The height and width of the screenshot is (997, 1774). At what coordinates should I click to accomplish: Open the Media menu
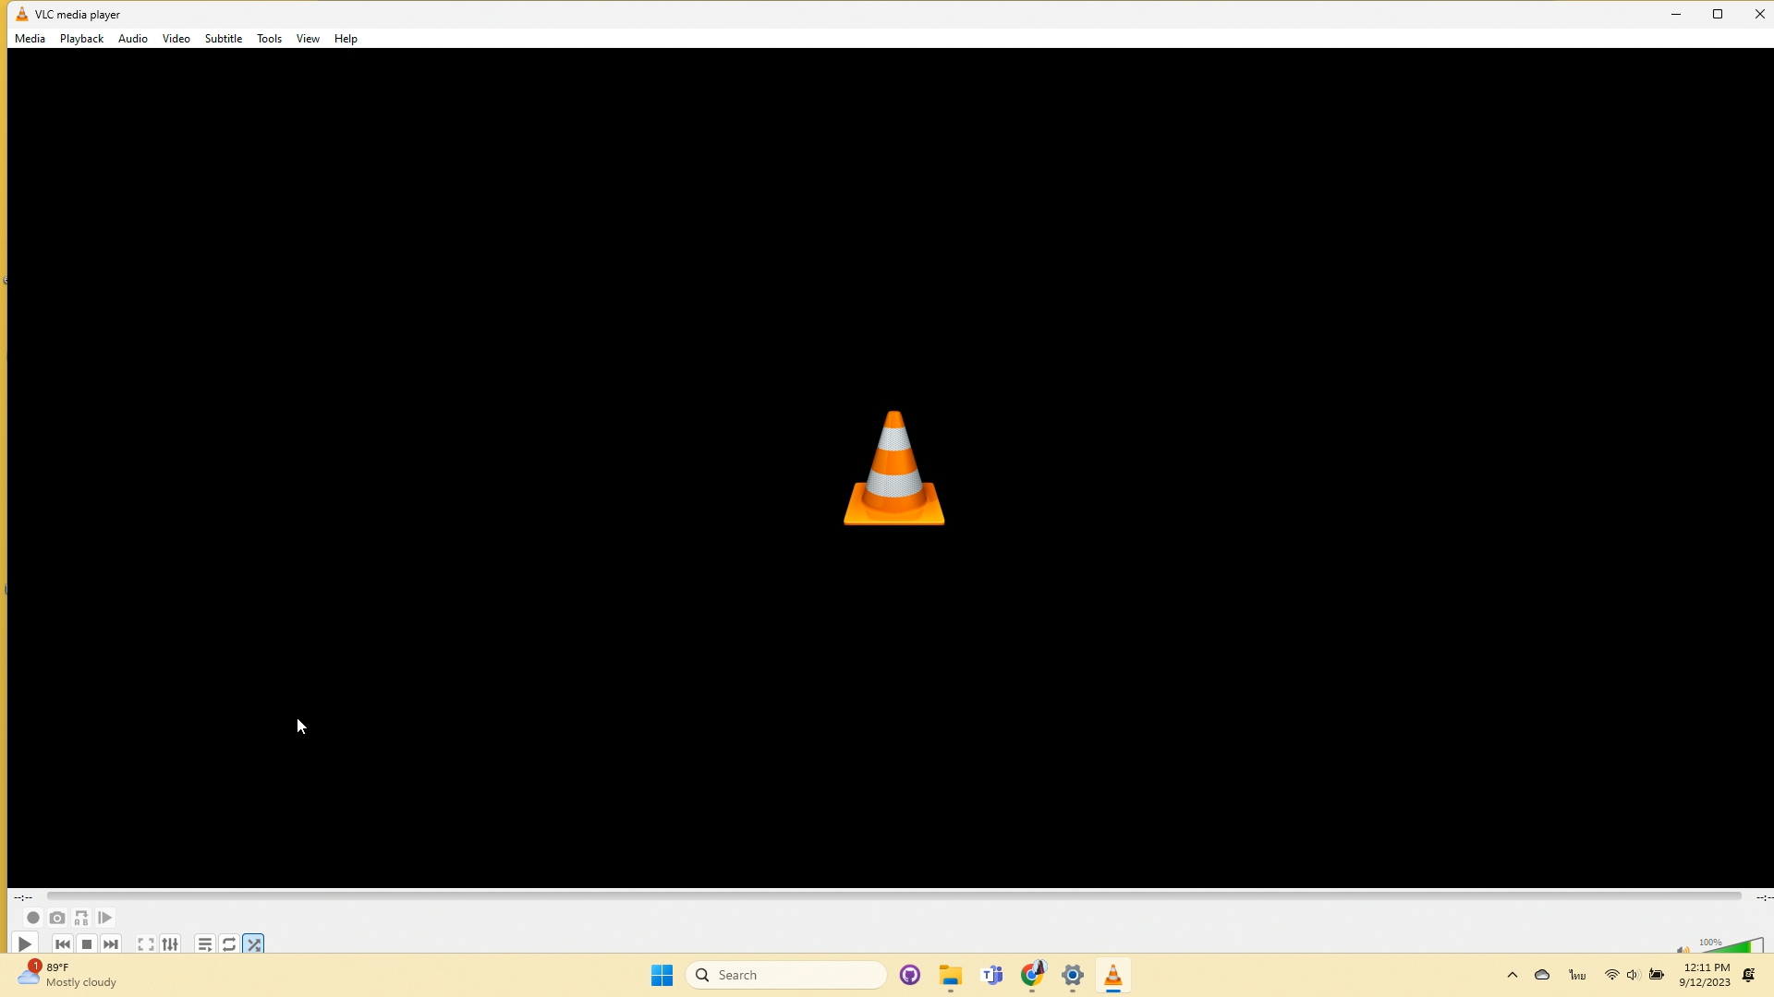30,39
